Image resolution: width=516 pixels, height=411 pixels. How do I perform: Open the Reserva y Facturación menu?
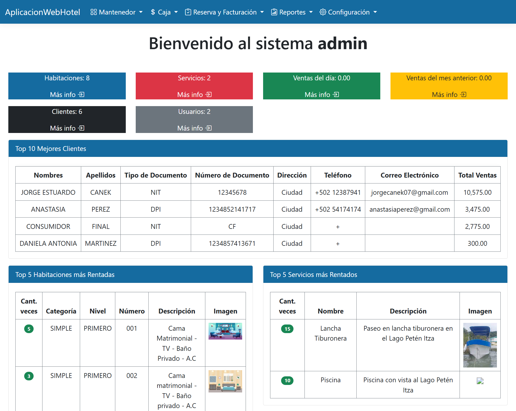pos(225,12)
